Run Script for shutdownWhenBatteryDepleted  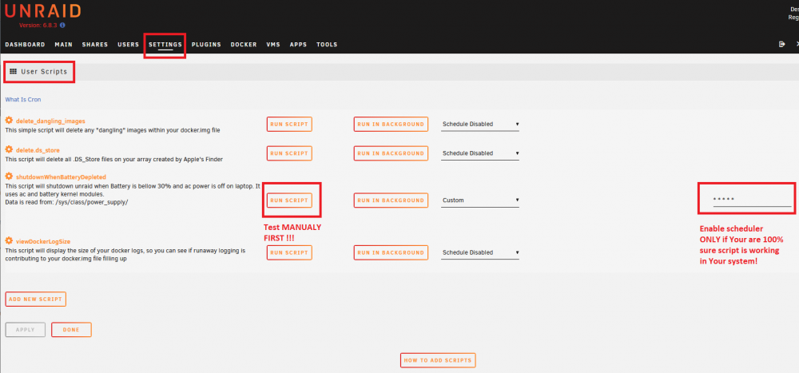(289, 200)
